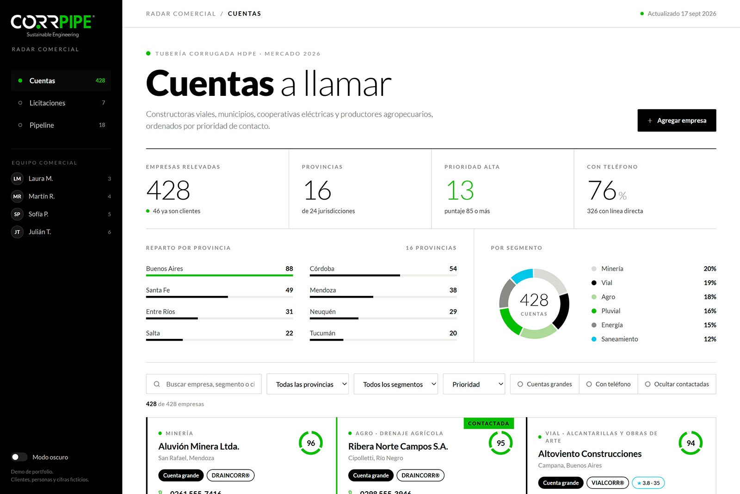
Task: Open the Licitaciones section in sidebar
Action: tap(61, 103)
